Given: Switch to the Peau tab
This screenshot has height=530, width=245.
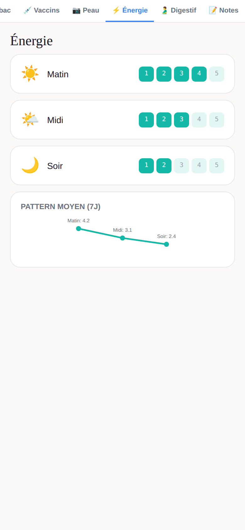Looking at the screenshot, I should pos(86,10).
